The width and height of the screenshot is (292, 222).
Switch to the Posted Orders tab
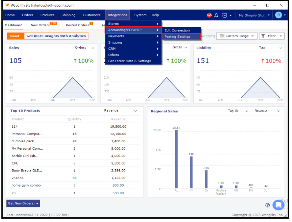click(x=77, y=25)
